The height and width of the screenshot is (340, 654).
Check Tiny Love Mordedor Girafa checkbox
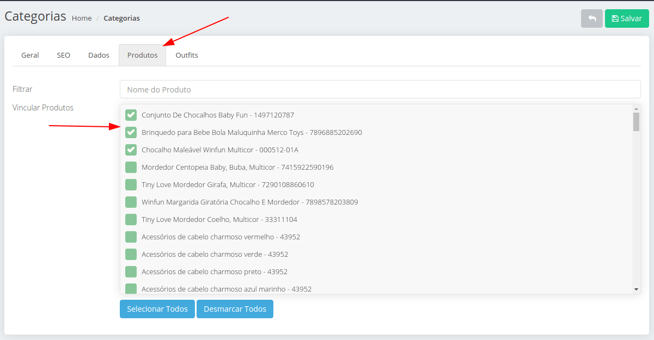[x=131, y=184]
